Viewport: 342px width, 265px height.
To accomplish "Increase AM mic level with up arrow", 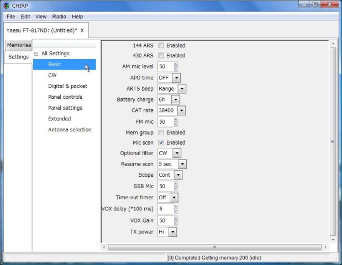I will pyautogui.click(x=176, y=64).
